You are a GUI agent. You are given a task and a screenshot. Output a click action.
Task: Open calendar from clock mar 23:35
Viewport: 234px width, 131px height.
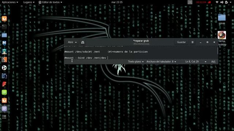tap(117, 2)
